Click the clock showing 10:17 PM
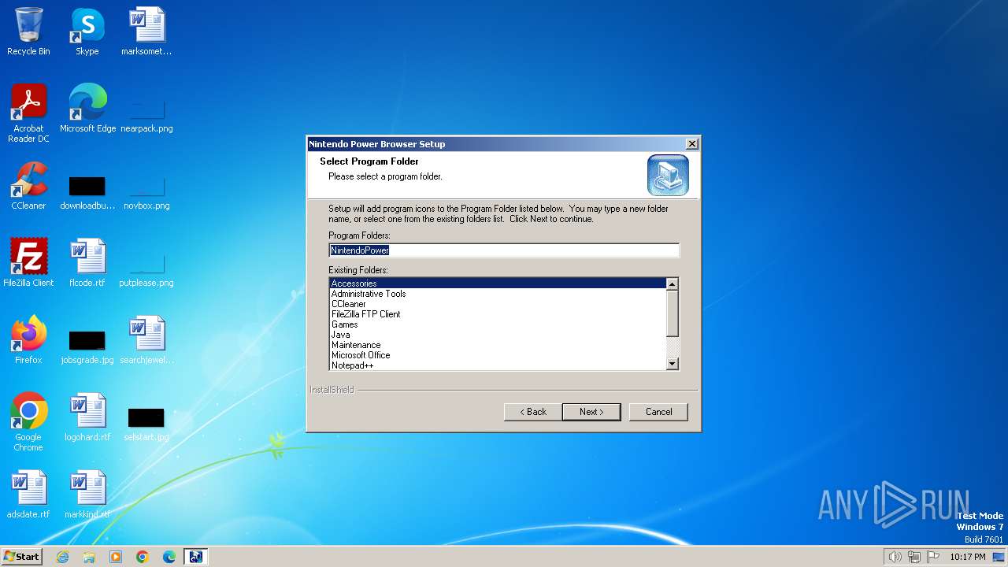1008x567 pixels. 967,557
